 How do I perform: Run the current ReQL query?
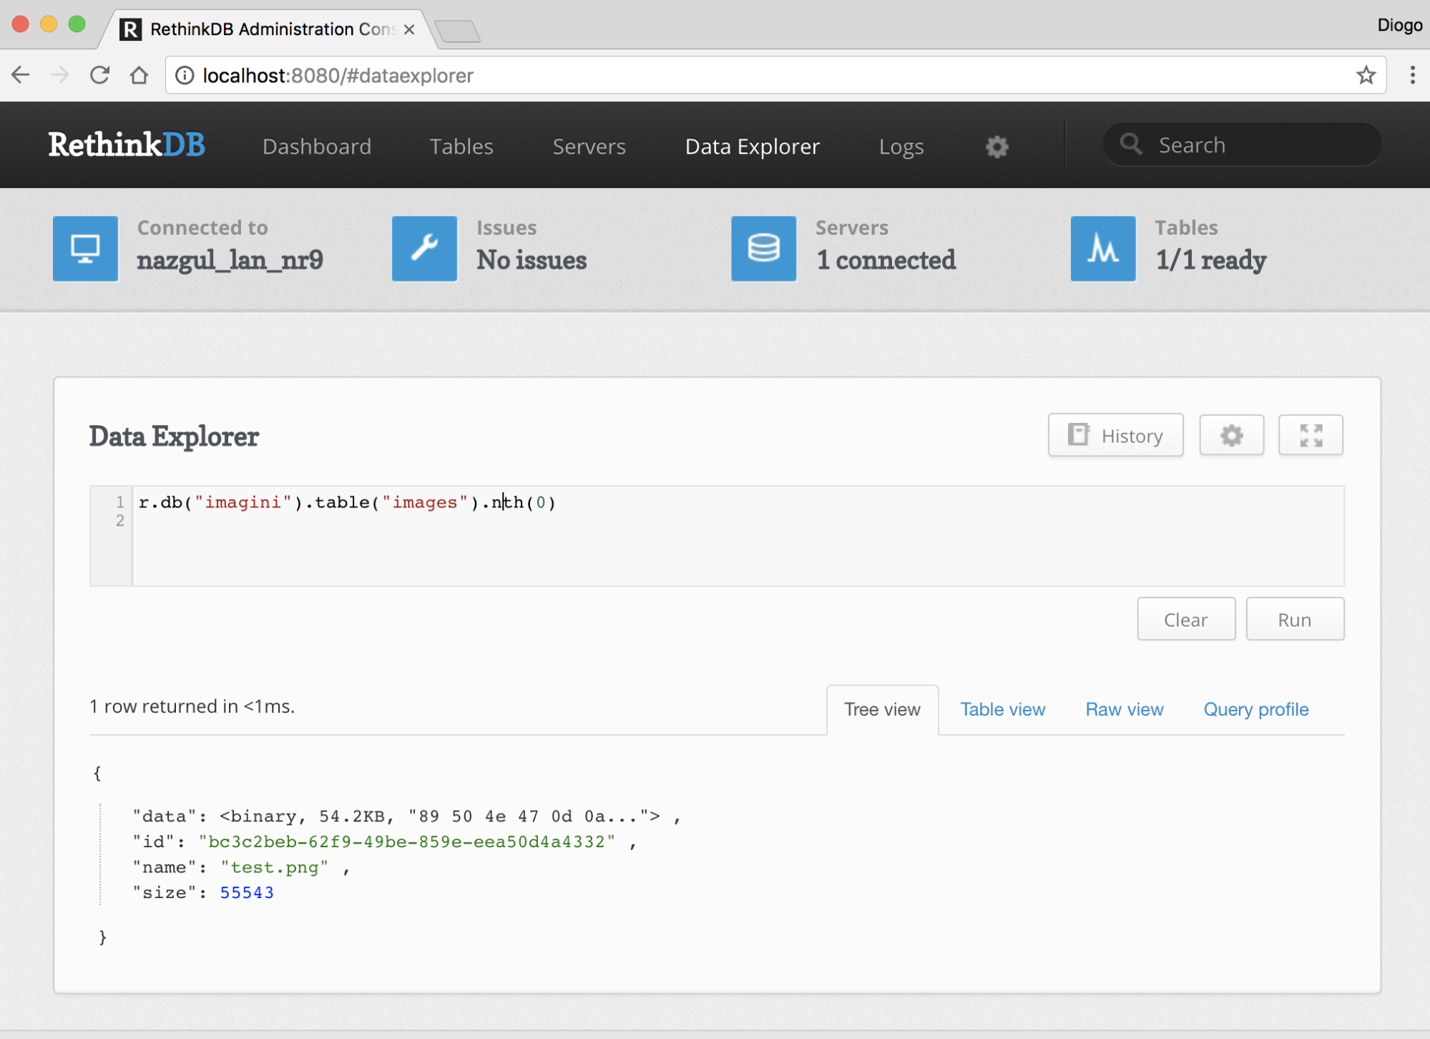(1294, 620)
